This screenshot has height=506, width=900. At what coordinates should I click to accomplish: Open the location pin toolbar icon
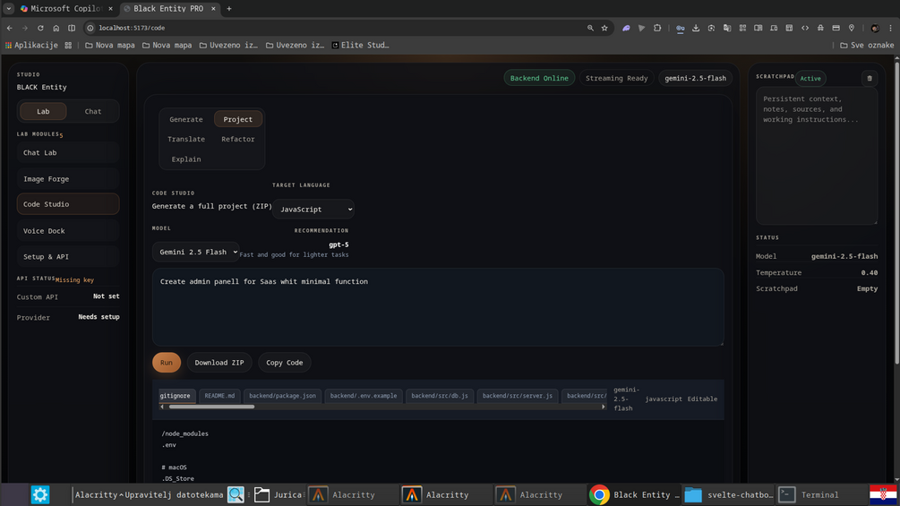click(852, 28)
